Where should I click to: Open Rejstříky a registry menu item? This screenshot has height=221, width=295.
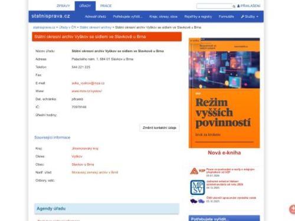(x=198, y=17)
